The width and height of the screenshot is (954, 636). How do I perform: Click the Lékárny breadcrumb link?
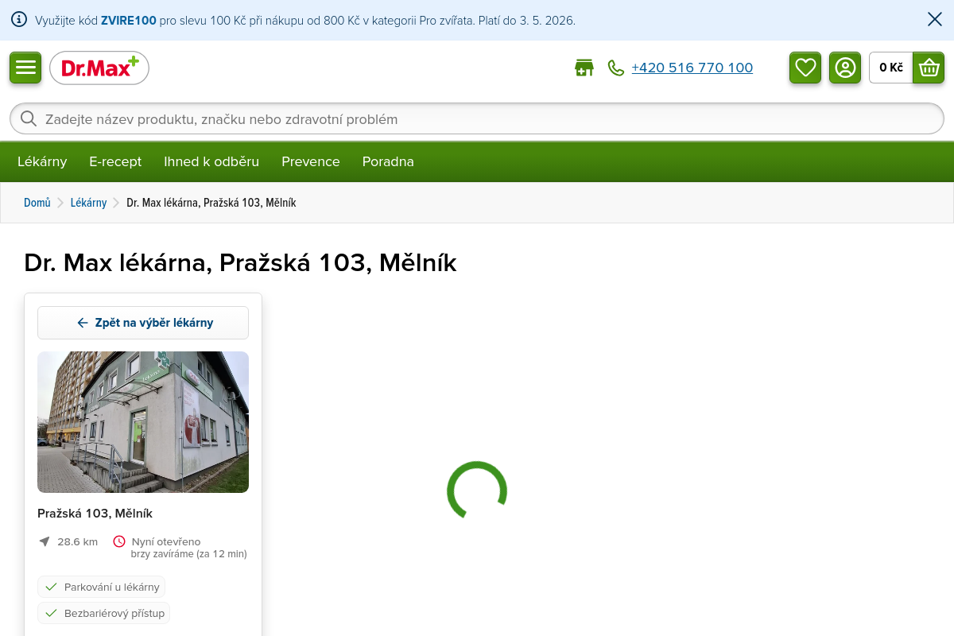point(88,203)
